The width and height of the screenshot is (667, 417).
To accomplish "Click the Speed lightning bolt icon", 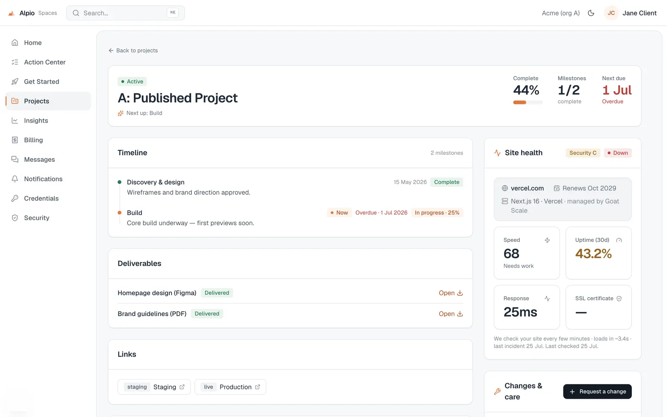I will [x=547, y=240].
